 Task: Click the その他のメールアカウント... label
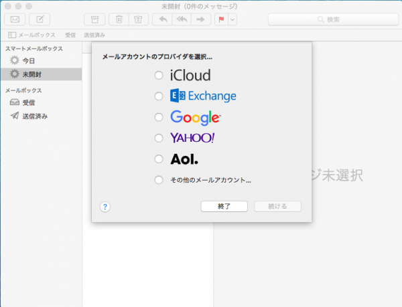(211, 180)
